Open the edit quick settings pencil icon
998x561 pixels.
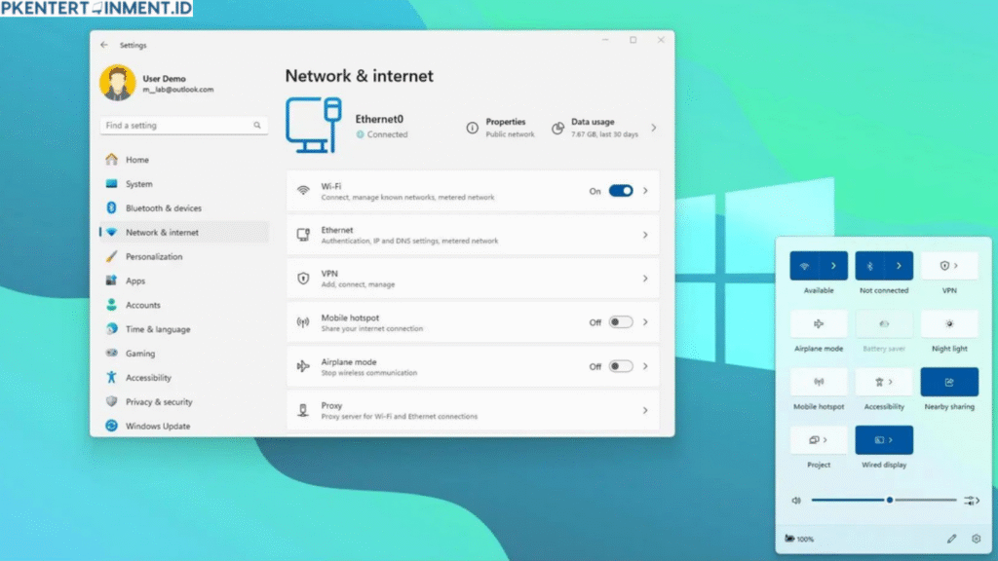click(952, 538)
